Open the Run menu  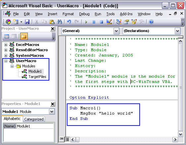pyautogui.click(x=98, y=14)
